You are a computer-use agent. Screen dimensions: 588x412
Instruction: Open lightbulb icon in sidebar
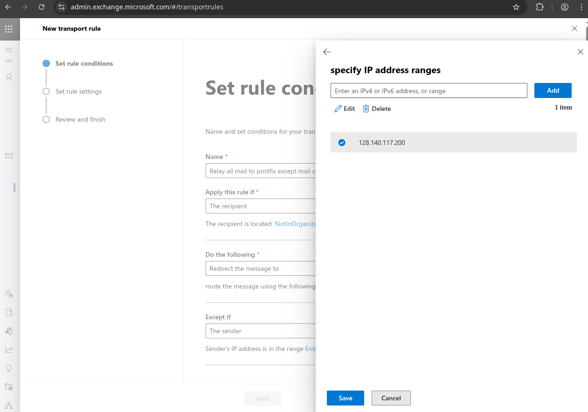click(x=8, y=368)
